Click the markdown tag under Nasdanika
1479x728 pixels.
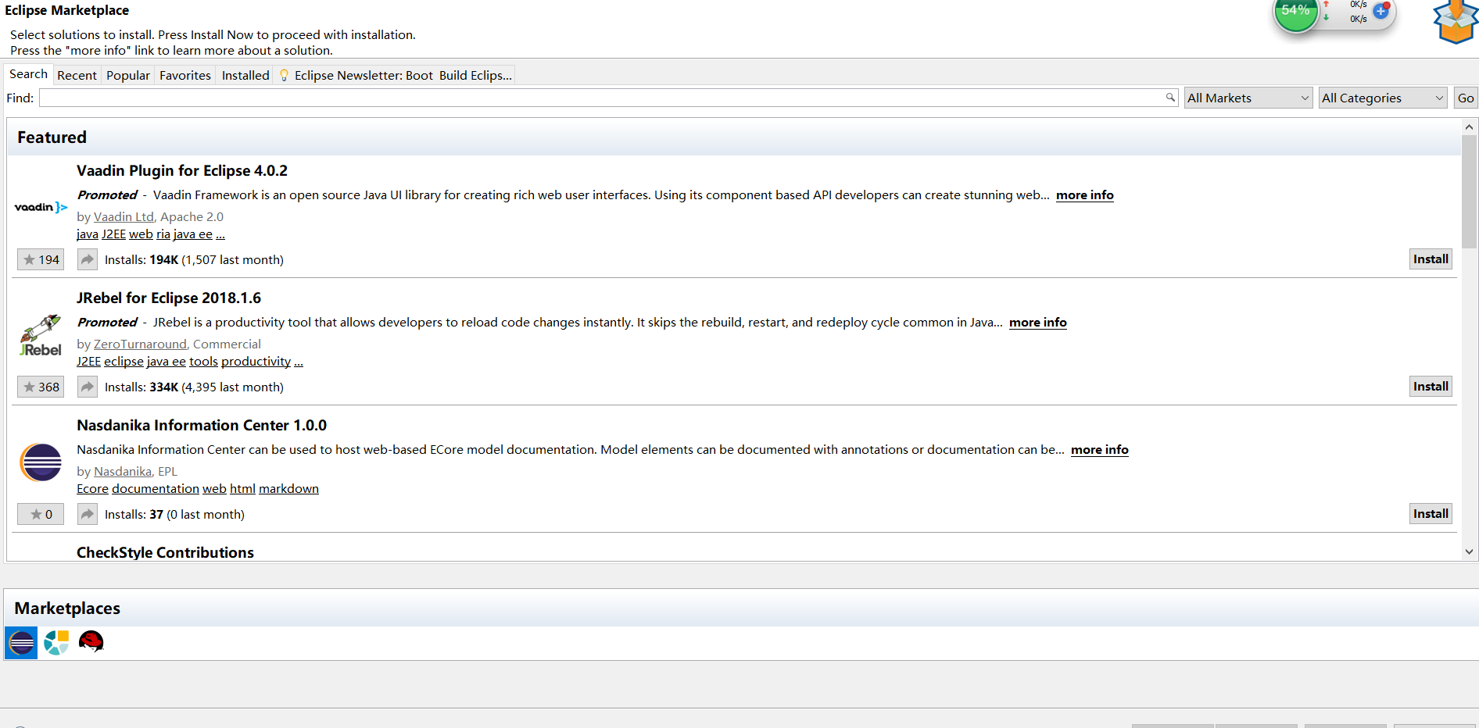coord(288,489)
